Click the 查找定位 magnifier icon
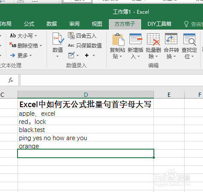 (x=189, y=39)
